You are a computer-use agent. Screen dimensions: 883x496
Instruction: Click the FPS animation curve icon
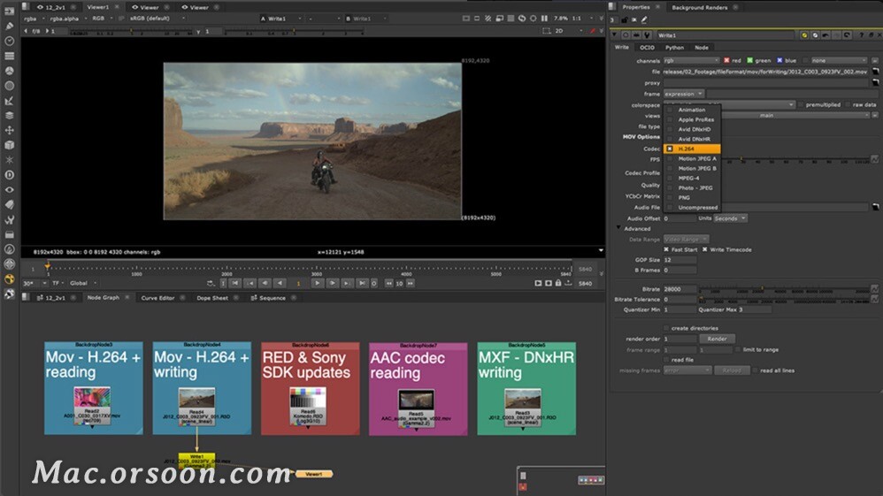[874, 159]
